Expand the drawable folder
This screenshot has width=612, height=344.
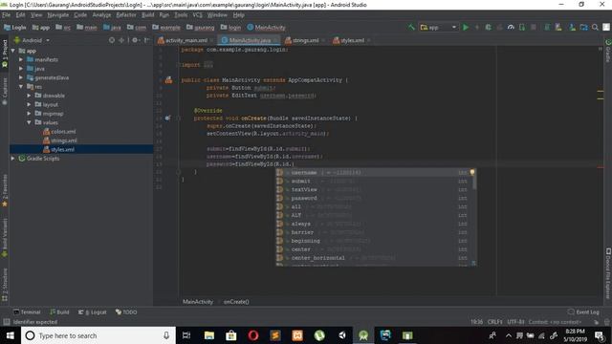[x=29, y=96]
